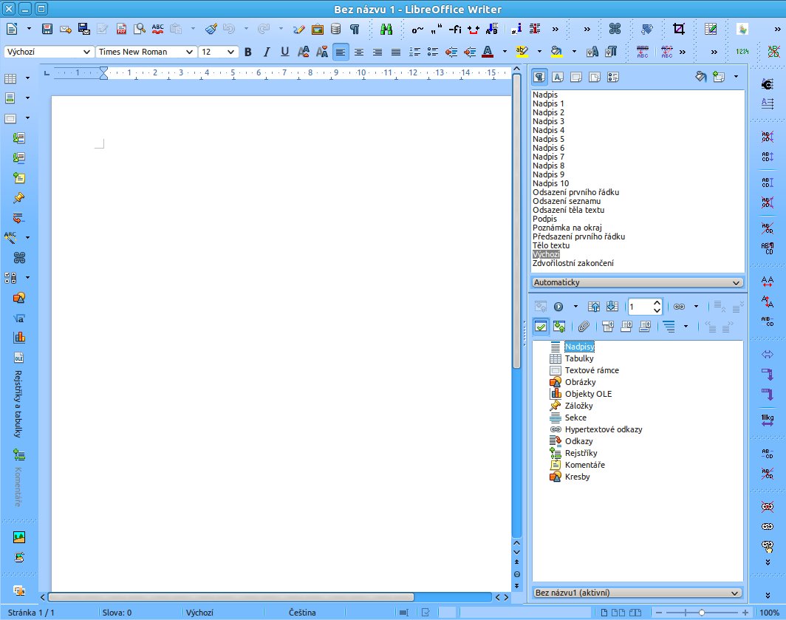The width and height of the screenshot is (786, 620).
Task: Click the Decrease Indent icon
Action: click(x=451, y=52)
